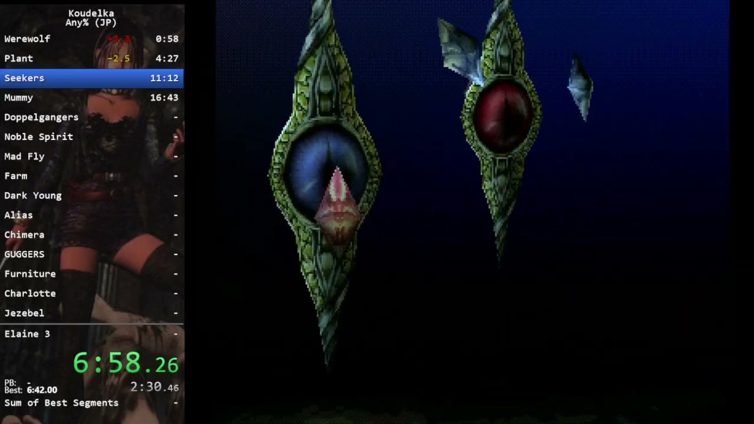Select the Doppelgangers split row
Viewport: 754px width, 424px height.
coord(92,117)
